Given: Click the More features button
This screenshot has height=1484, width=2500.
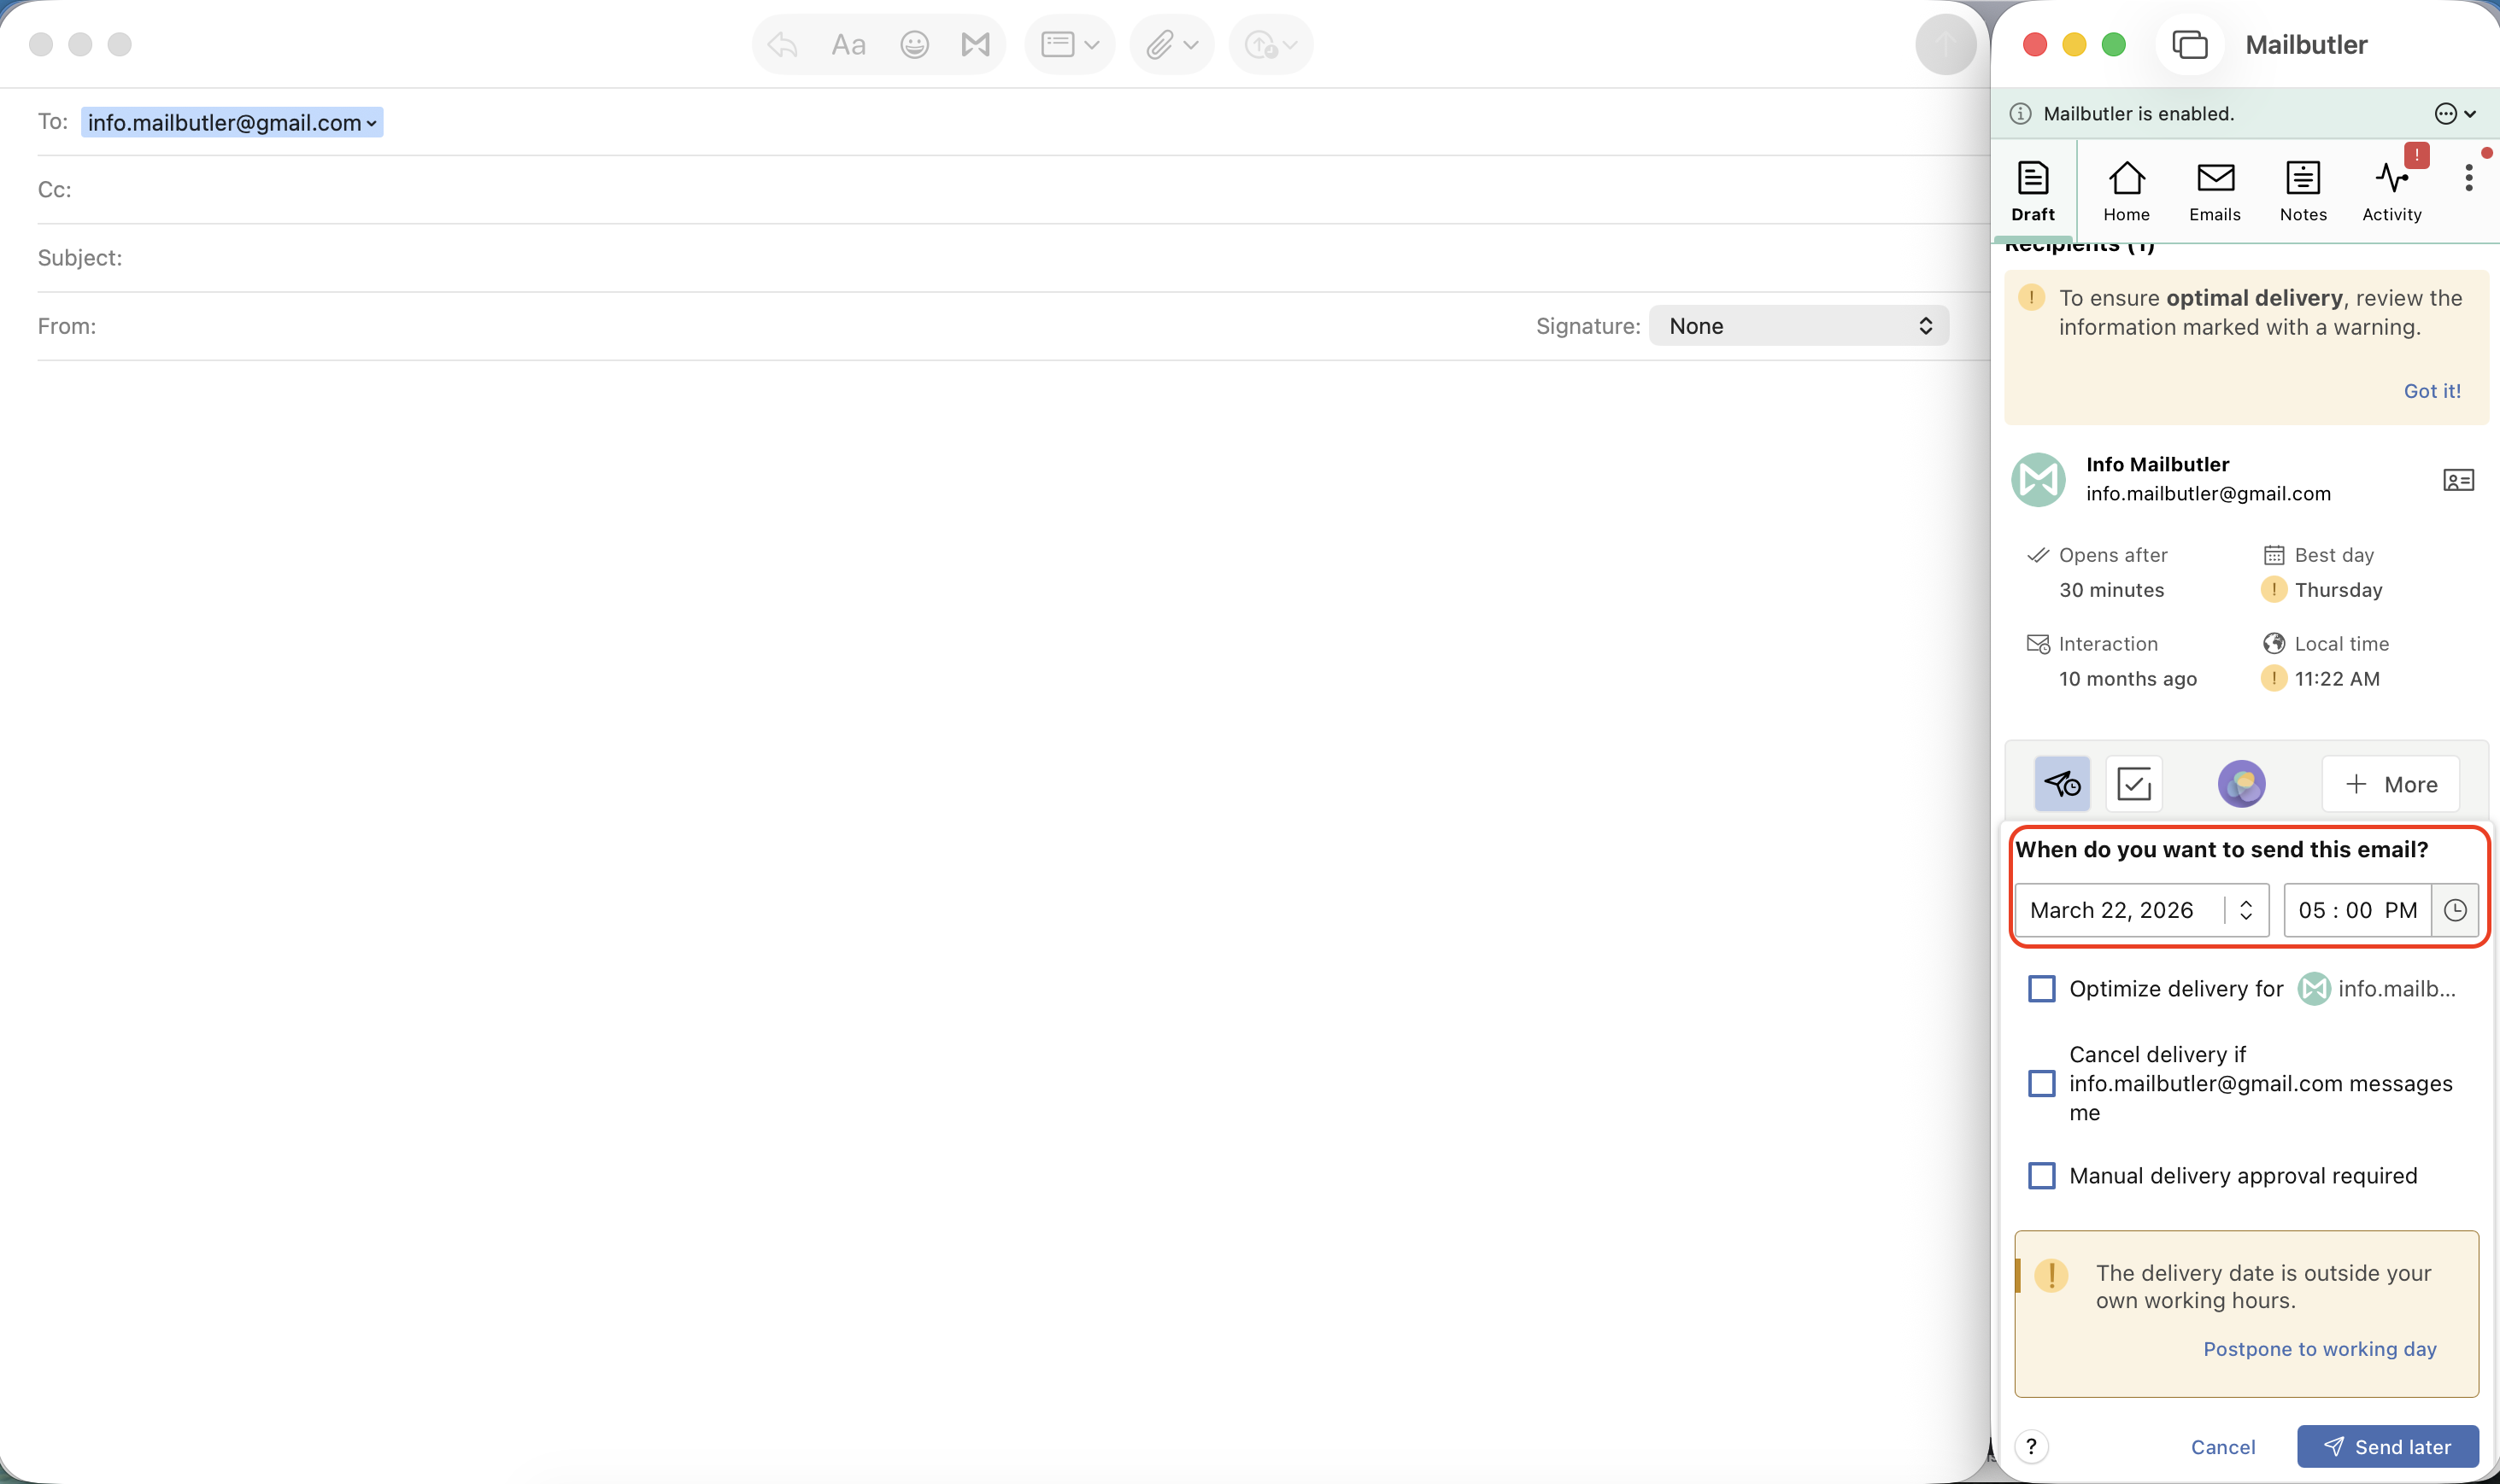Looking at the screenshot, I should 2390,784.
